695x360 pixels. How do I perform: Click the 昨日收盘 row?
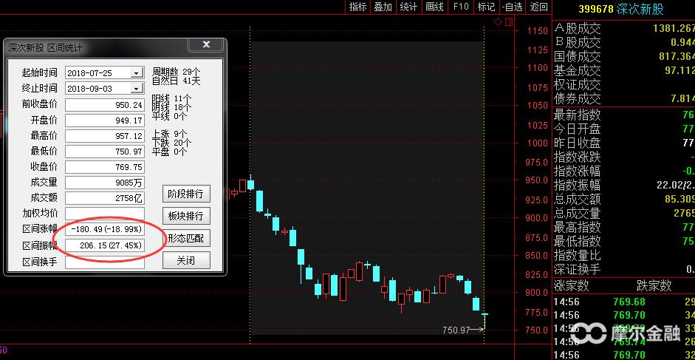(x=624, y=143)
